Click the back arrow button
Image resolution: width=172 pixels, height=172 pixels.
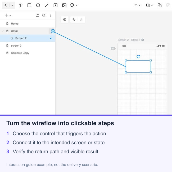coord(6,5)
